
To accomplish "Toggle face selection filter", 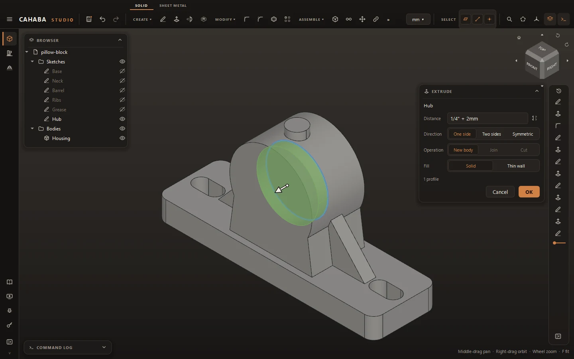I will tap(466, 19).
